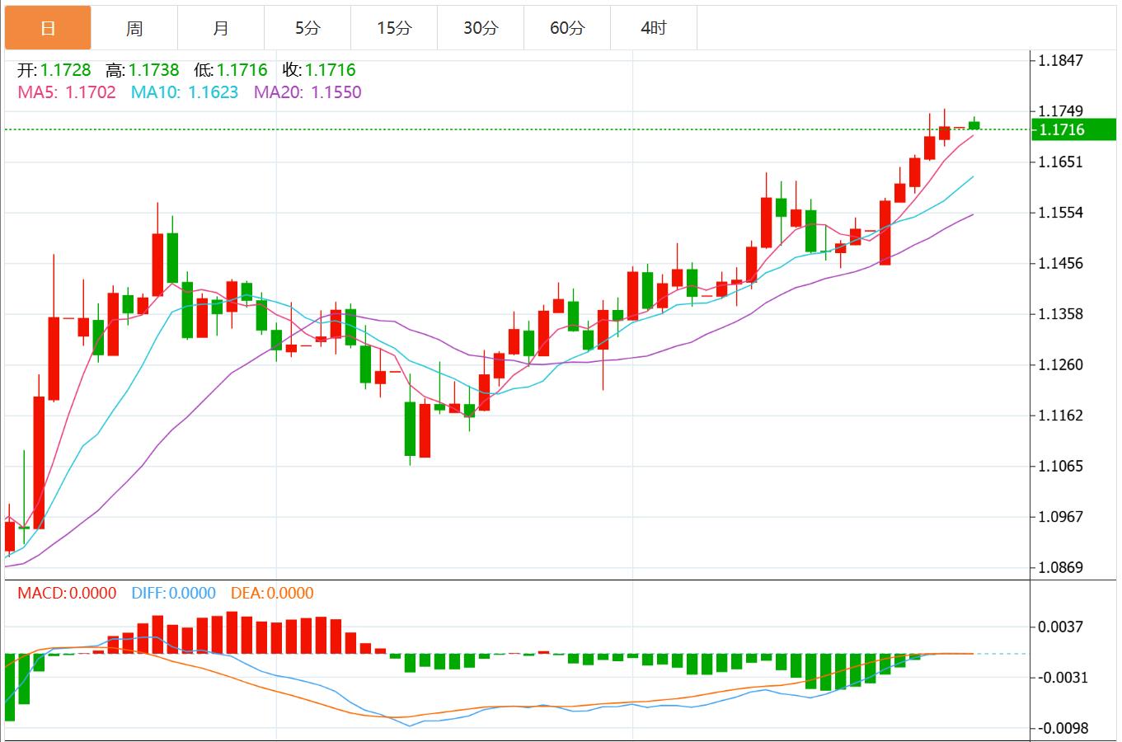
Task: Select the MA20 moving average label
Action: (x=307, y=92)
